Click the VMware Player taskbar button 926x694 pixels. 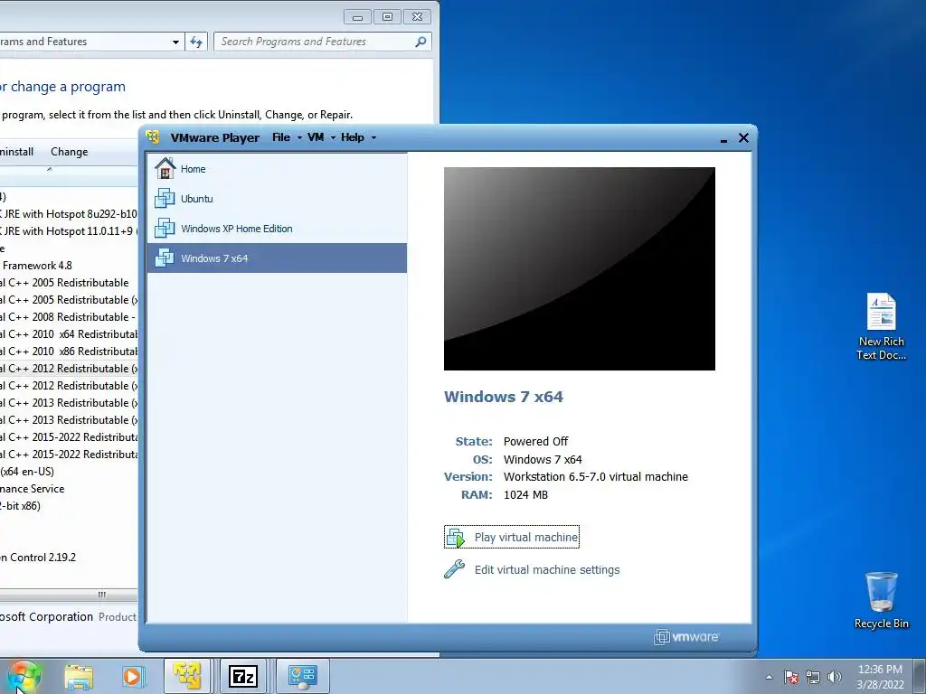(187, 676)
